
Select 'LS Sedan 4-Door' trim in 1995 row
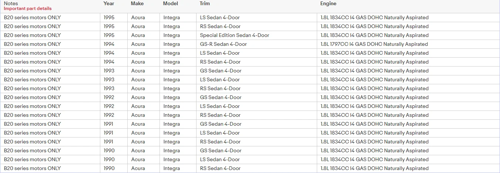tap(220, 17)
